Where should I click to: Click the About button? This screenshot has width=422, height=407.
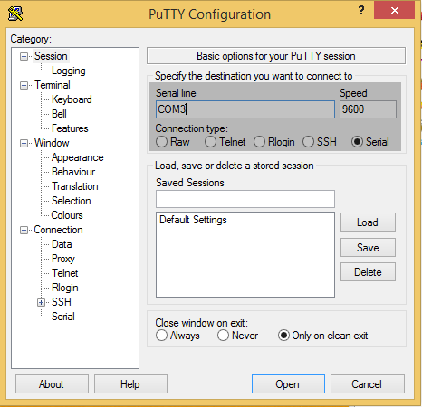click(52, 384)
